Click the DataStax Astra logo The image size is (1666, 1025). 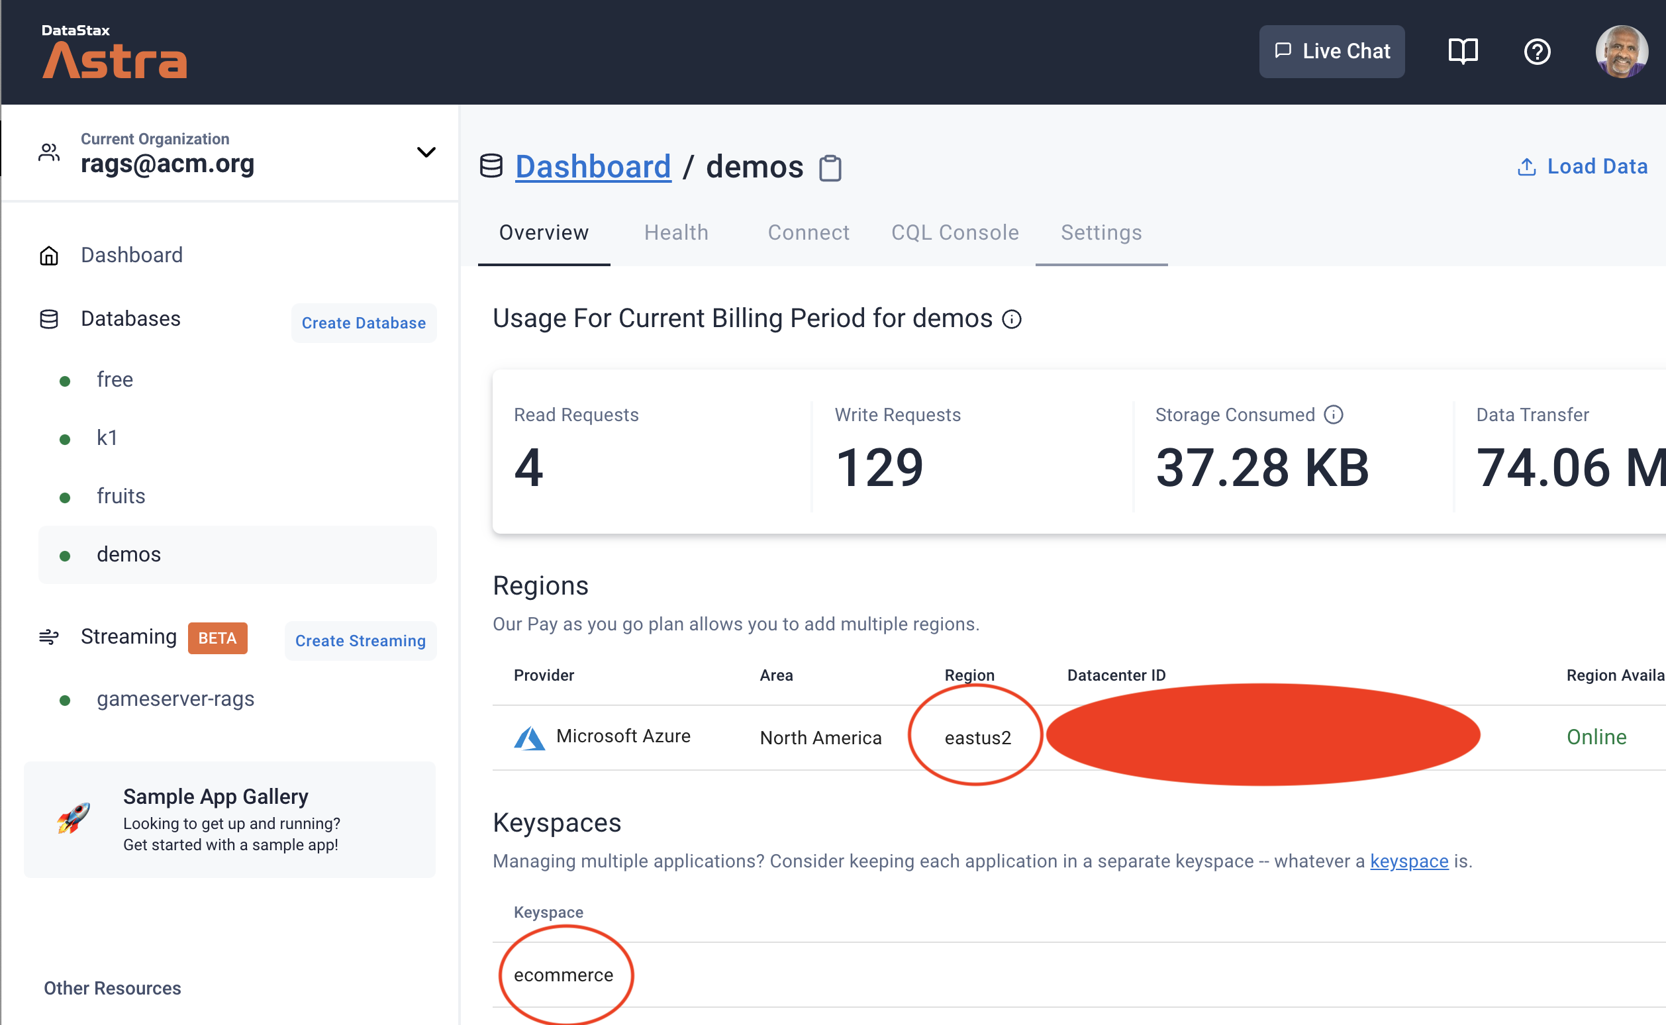114,52
